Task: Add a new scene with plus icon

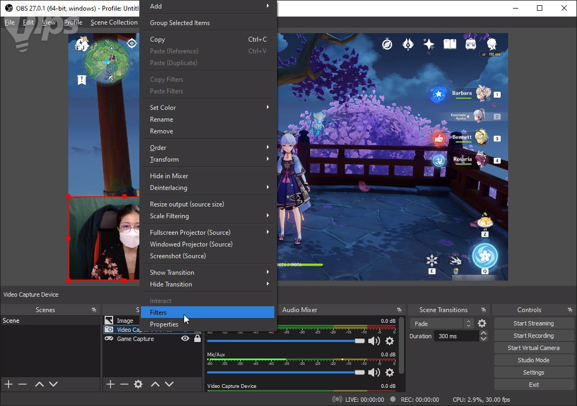Action: coord(9,384)
